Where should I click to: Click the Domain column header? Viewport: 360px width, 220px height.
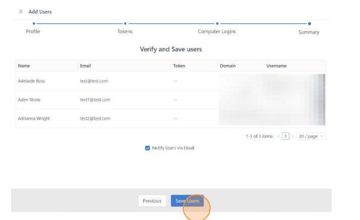tap(228, 66)
